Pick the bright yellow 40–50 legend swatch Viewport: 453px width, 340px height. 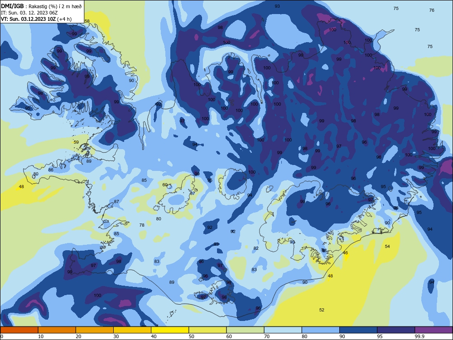(x=170, y=330)
